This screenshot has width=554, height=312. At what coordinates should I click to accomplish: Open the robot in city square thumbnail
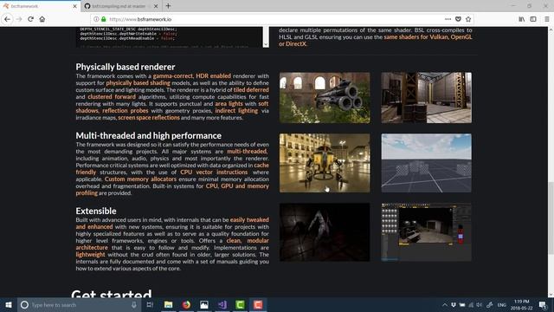(x=325, y=163)
